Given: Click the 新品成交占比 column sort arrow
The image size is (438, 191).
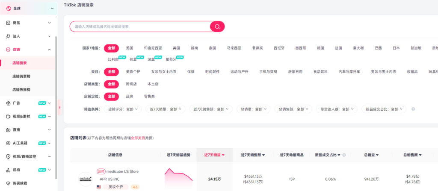Looking at the screenshot, I should coord(339,155).
